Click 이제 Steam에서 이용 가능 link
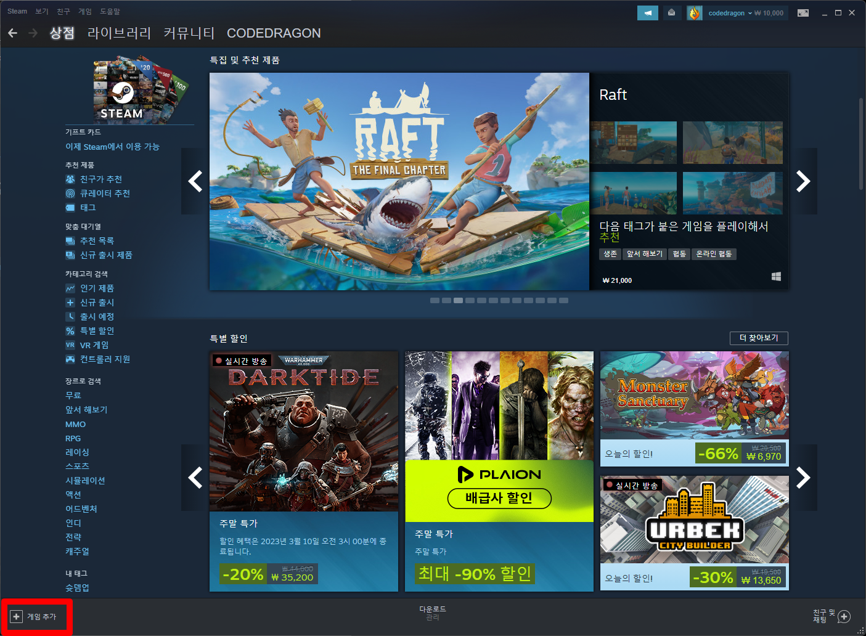866x636 pixels. [112, 147]
